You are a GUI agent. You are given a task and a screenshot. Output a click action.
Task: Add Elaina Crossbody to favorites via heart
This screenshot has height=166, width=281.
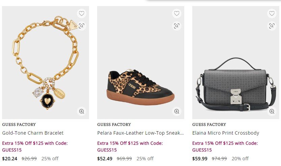272,13
